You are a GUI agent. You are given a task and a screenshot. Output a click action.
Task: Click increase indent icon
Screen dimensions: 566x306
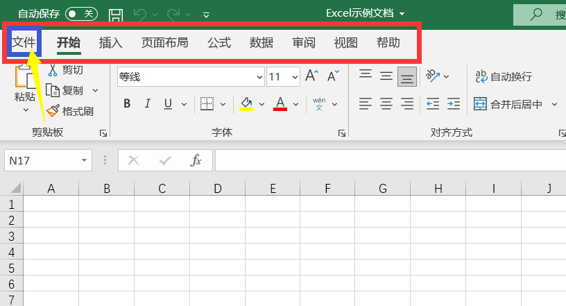point(454,104)
